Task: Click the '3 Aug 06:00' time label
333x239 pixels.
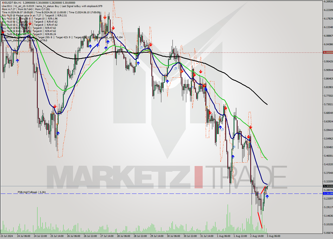Action: [x=273, y=236]
